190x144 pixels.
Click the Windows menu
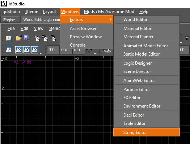pyautogui.click(x=70, y=12)
